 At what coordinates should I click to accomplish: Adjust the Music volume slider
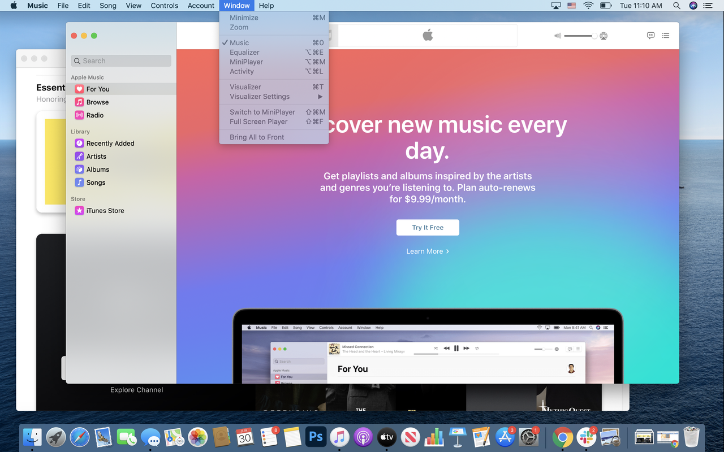(580, 36)
